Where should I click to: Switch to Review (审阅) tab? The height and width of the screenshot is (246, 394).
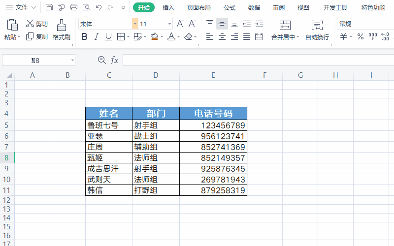click(279, 8)
